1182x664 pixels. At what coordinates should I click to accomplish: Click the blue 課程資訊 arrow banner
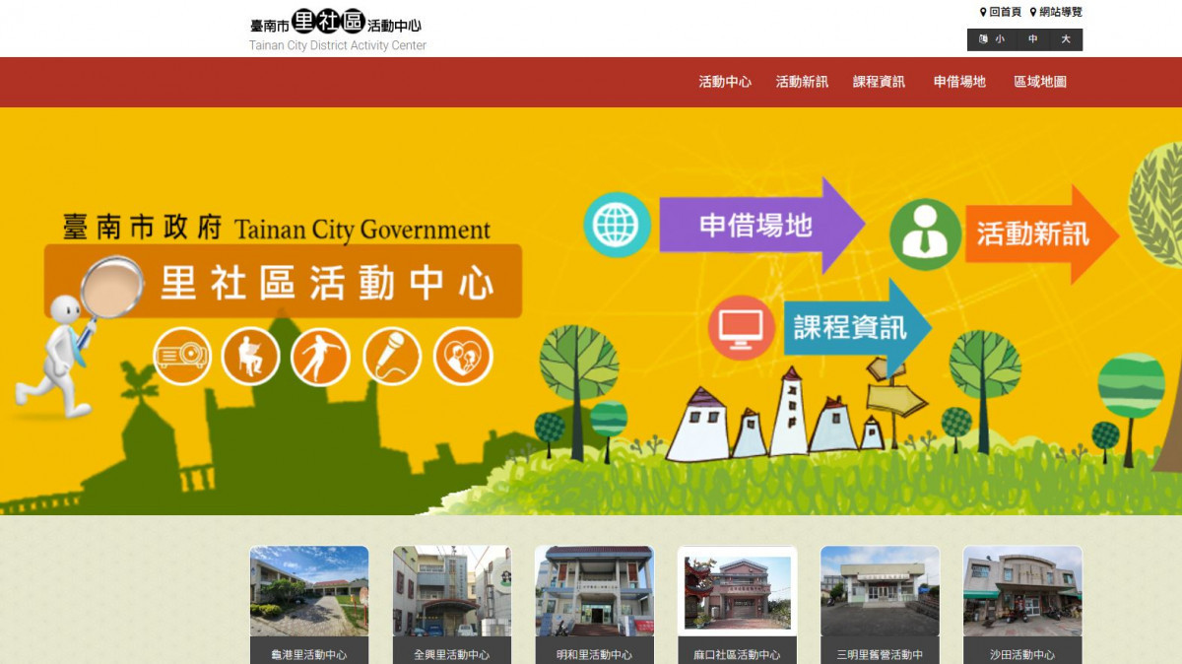click(x=856, y=327)
